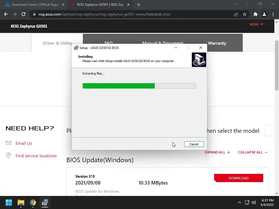Expand all driver sections with EXPAND ALL
The width and height of the screenshot is (279, 209).
pos(217,152)
